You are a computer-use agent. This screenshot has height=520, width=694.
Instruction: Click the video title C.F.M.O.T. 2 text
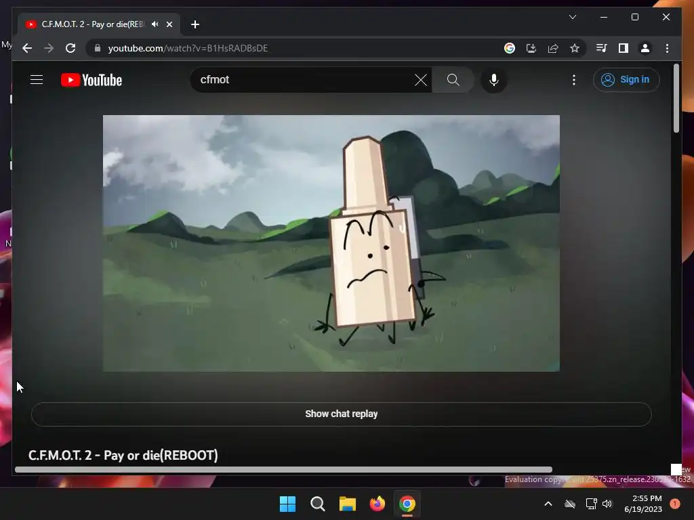(x=123, y=456)
